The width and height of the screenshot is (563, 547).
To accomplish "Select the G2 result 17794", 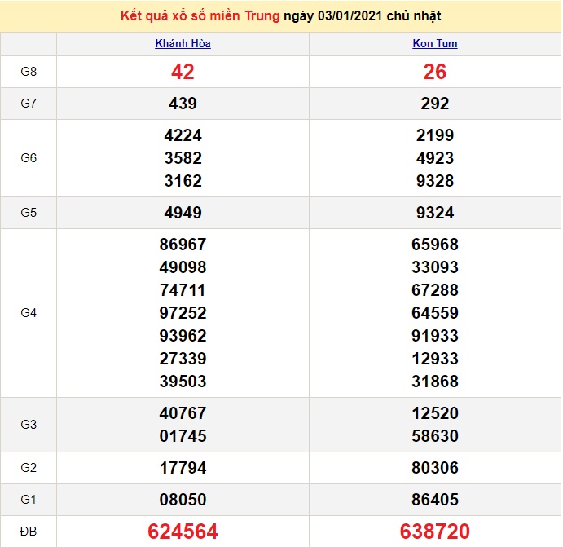I will 183,468.
